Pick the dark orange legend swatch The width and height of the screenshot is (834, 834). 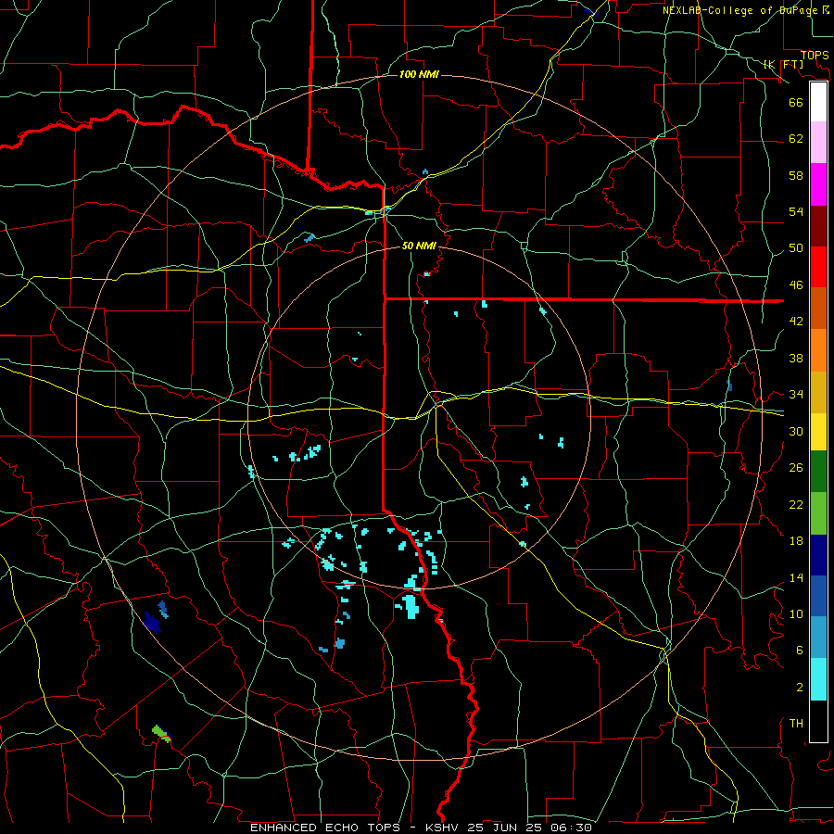(x=818, y=308)
